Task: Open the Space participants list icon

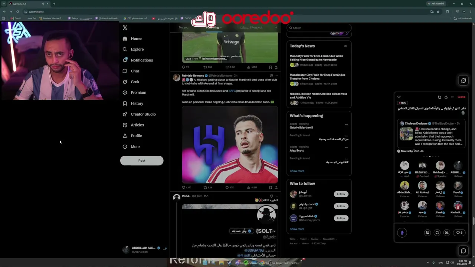Action: click(x=427, y=233)
